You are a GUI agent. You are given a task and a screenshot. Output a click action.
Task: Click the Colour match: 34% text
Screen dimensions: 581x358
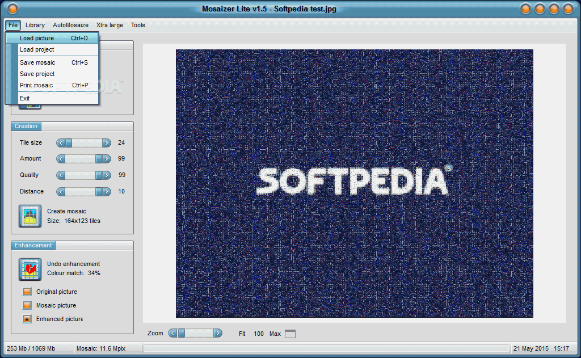point(73,273)
